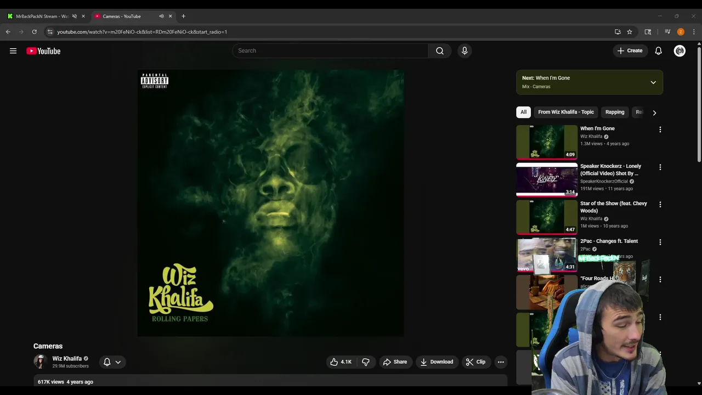This screenshot has width=702, height=395.
Task: Click '29.9M subscribers' text
Action: click(70, 366)
